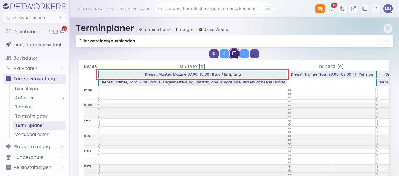Click 'Mo. 19.10. [0]' day header

[x=192, y=67]
